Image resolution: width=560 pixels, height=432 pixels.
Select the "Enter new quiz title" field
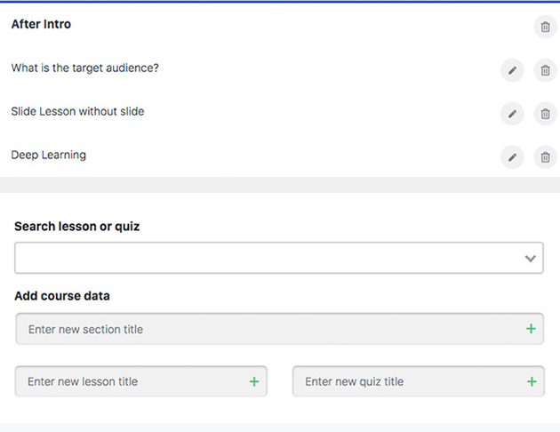(404, 381)
